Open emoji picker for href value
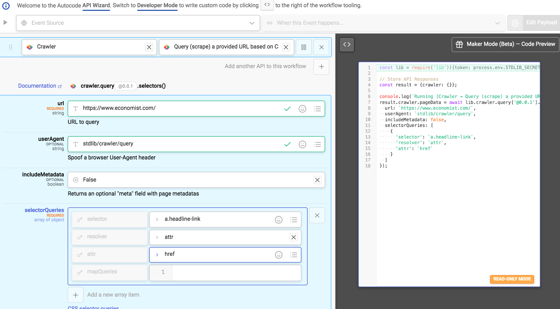 pyautogui.click(x=279, y=255)
